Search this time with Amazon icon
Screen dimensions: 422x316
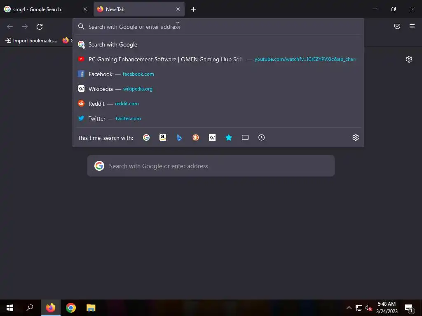pos(162,137)
